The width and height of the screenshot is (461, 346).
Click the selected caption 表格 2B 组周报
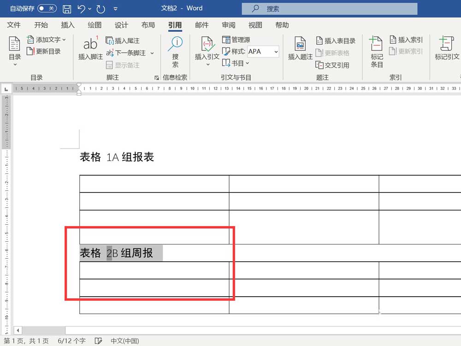117,253
